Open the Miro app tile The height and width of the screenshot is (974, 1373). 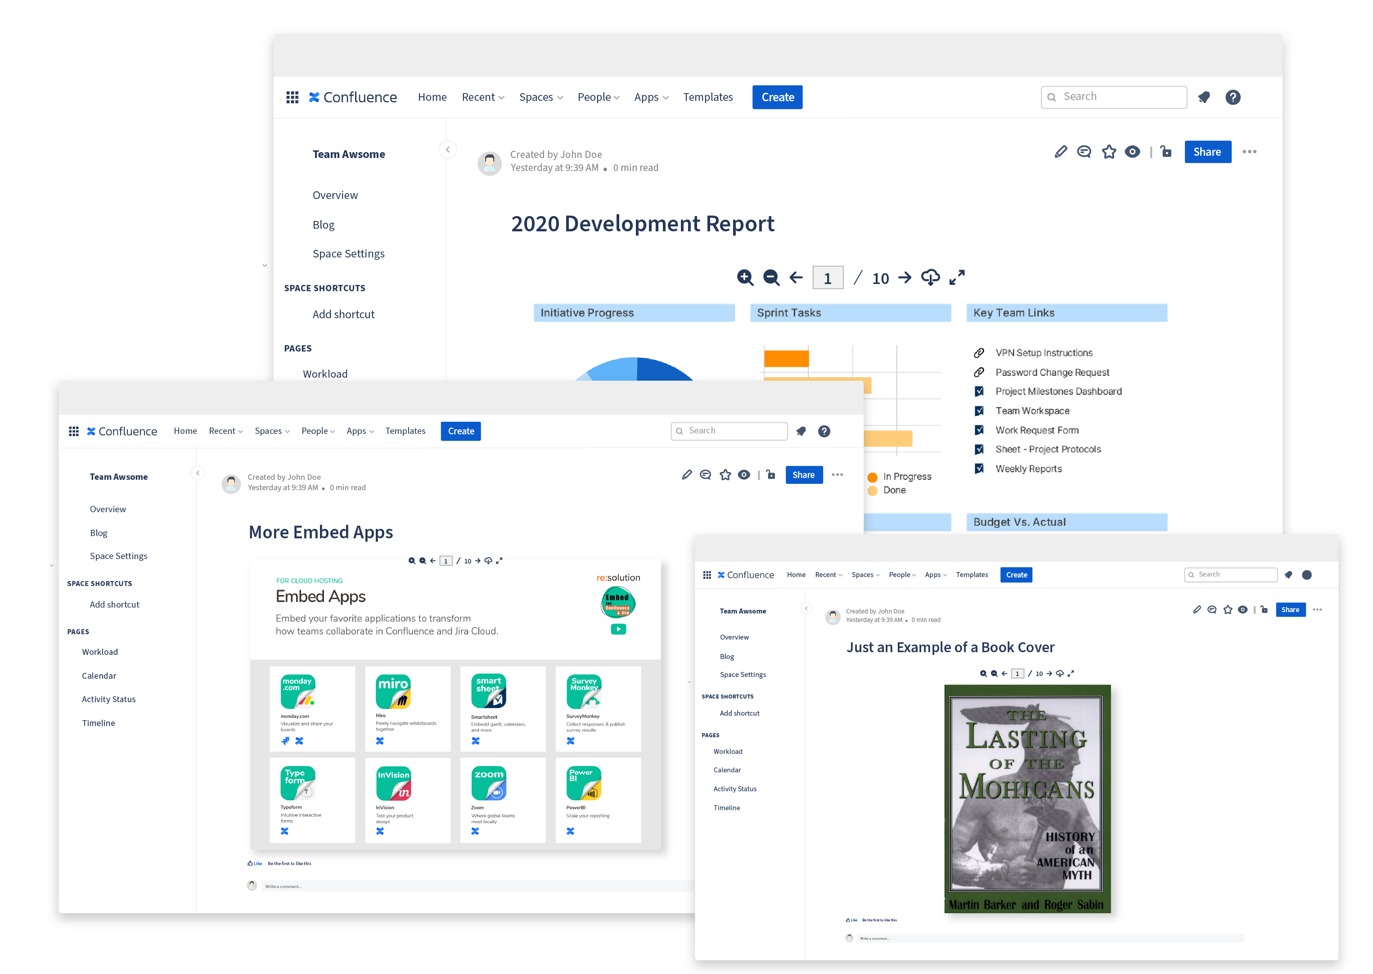(408, 708)
